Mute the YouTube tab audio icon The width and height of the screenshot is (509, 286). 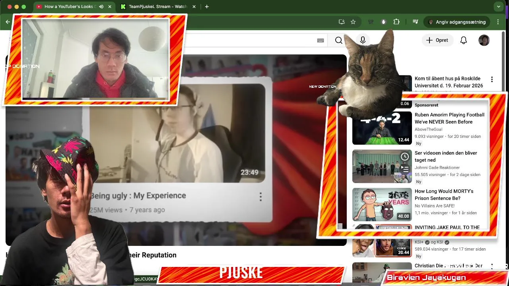[x=101, y=7]
